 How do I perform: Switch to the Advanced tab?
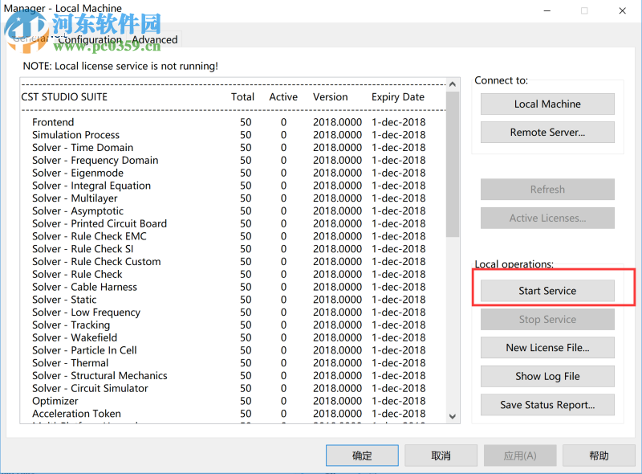(154, 39)
